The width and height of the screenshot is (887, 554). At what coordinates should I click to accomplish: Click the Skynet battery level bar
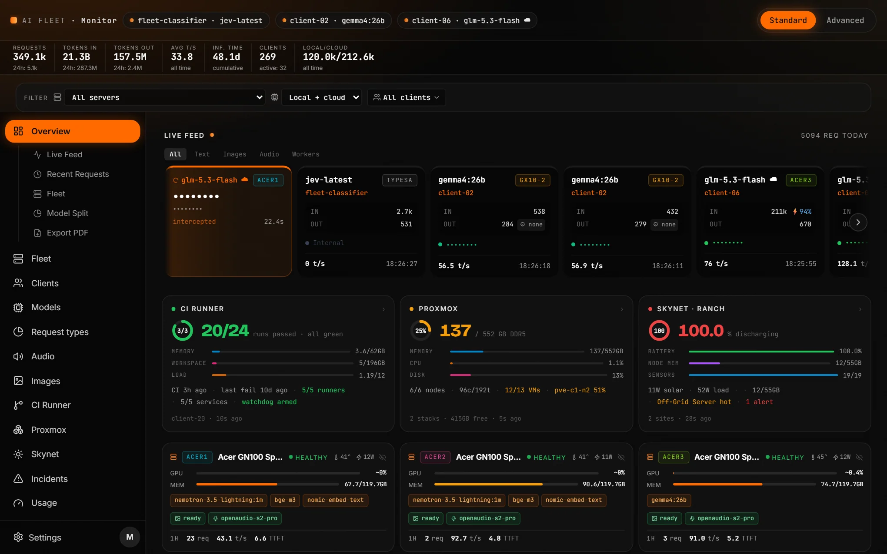point(761,351)
